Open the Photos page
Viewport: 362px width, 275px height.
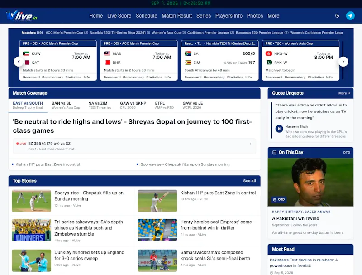click(255, 16)
